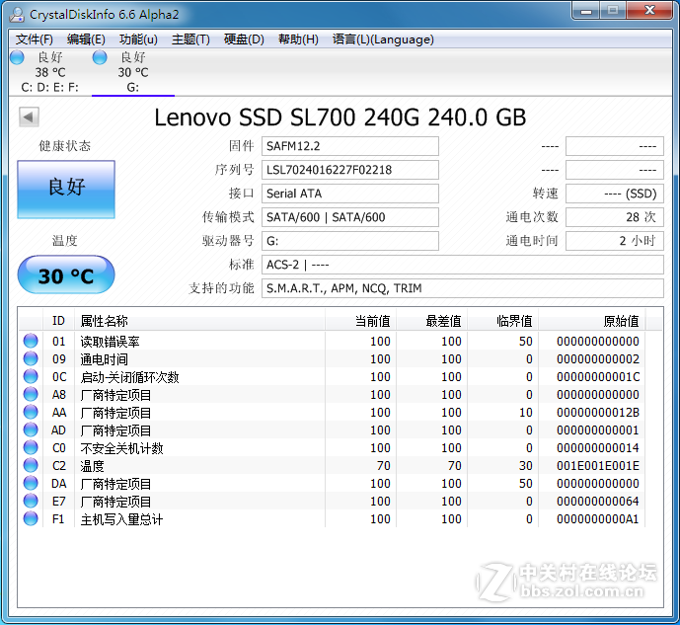The image size is (680, 625).
Task: Click raw value 000000000014
Action: [598, 448]
